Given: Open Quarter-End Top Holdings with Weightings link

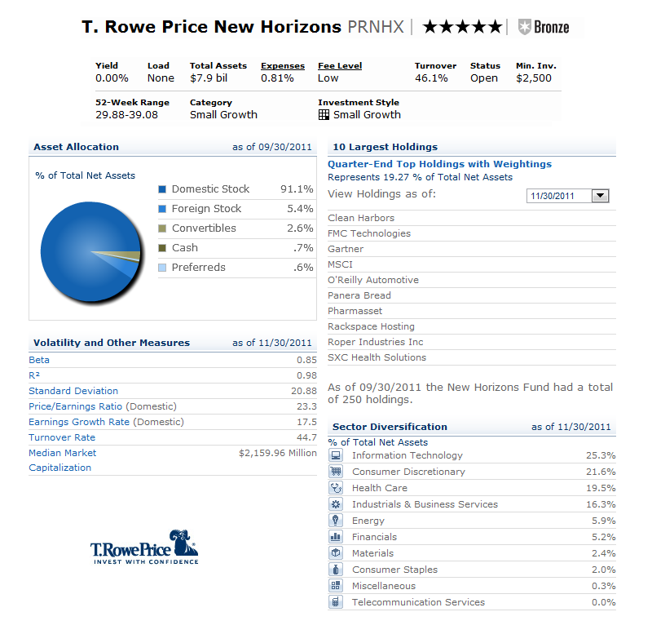Looking at the screenshot, I should (x=439, y=164).
